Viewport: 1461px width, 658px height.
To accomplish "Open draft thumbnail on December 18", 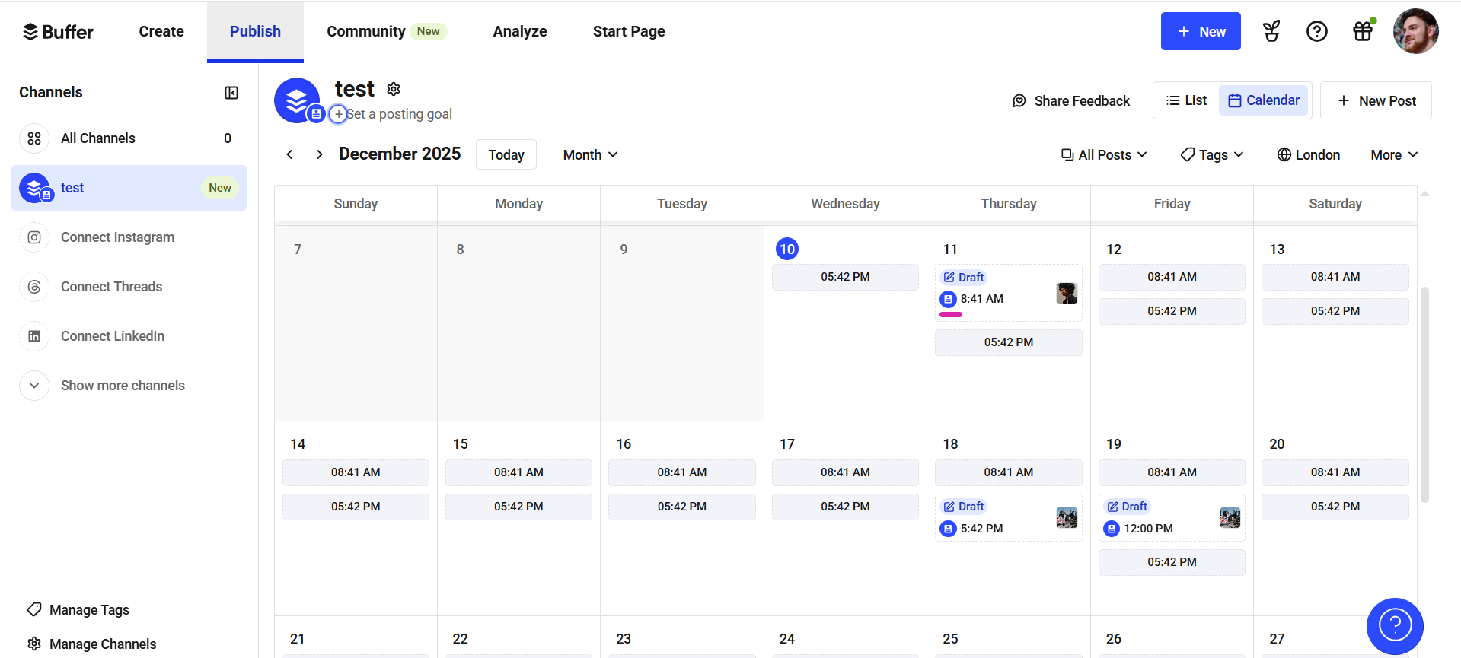I will (1067, 518).
